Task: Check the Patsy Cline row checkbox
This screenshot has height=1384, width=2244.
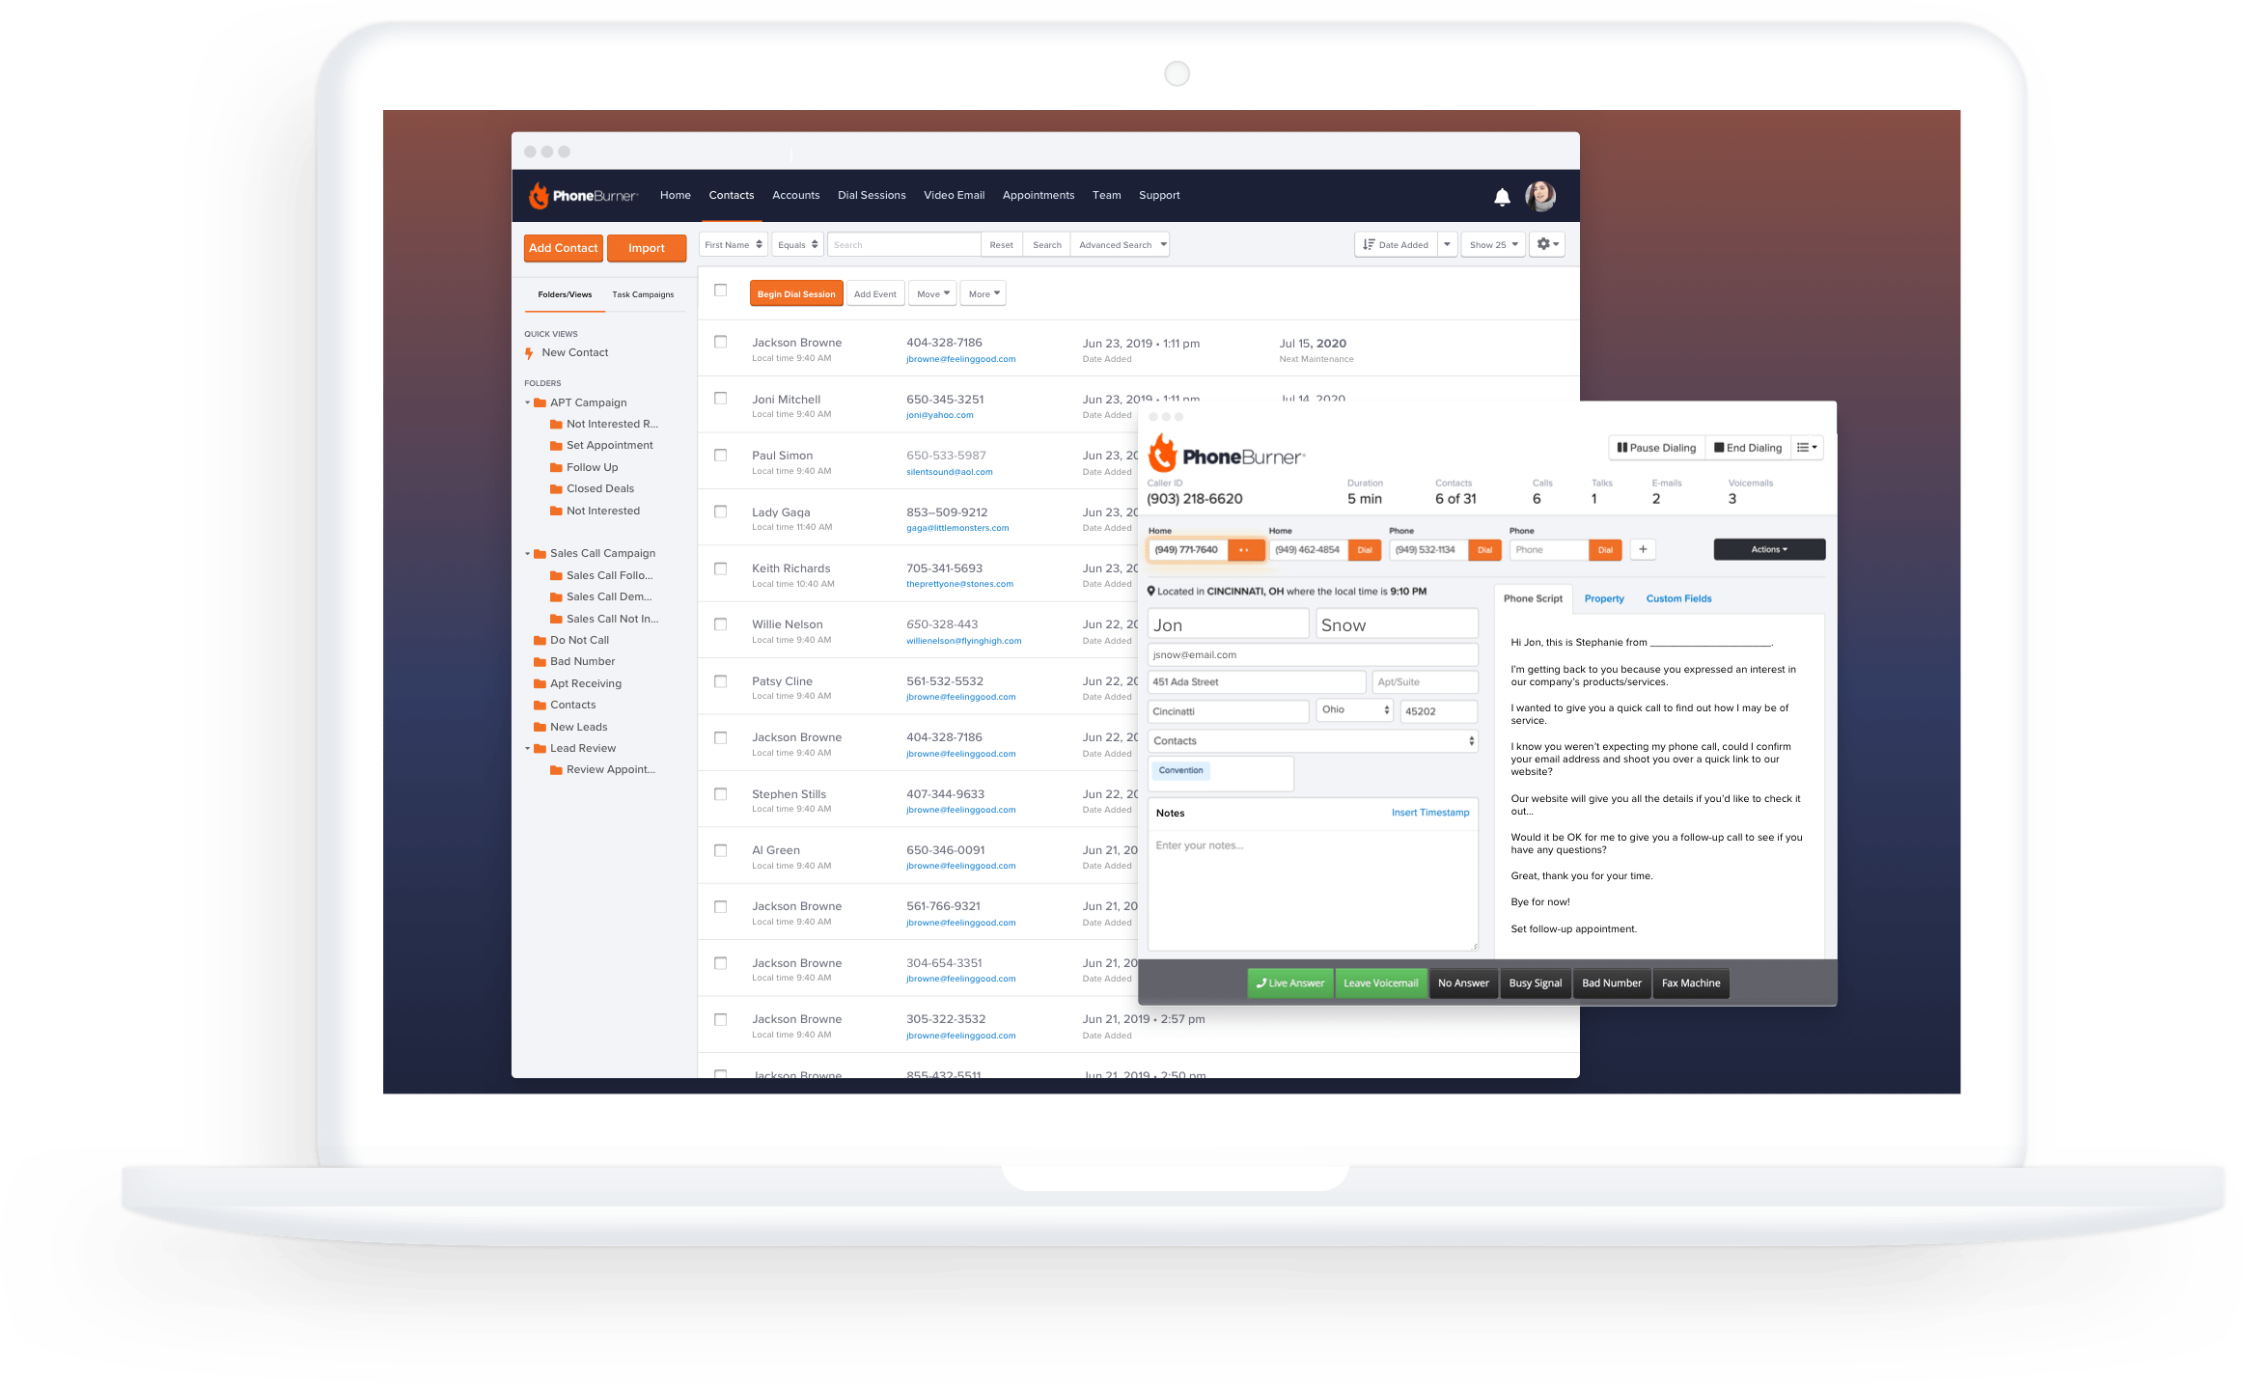Action: pyautogui.click(x=720, y=680)
